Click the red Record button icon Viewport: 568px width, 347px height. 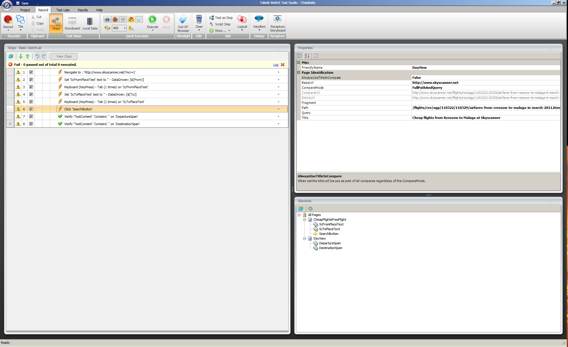[8, 20]
